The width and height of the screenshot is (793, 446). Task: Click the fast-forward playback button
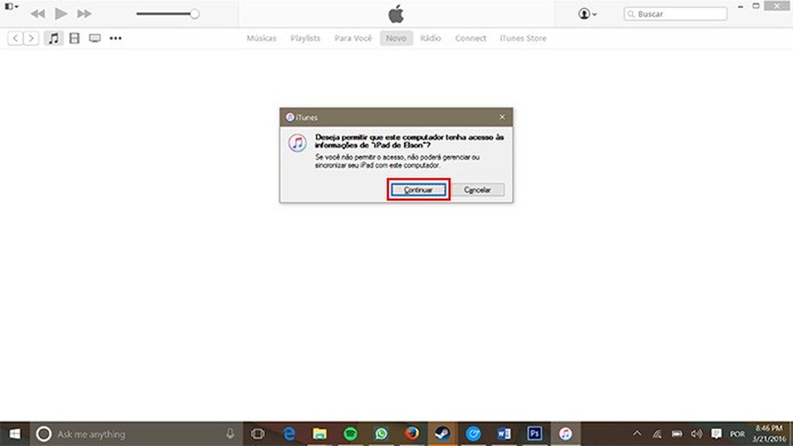[84, 14]
